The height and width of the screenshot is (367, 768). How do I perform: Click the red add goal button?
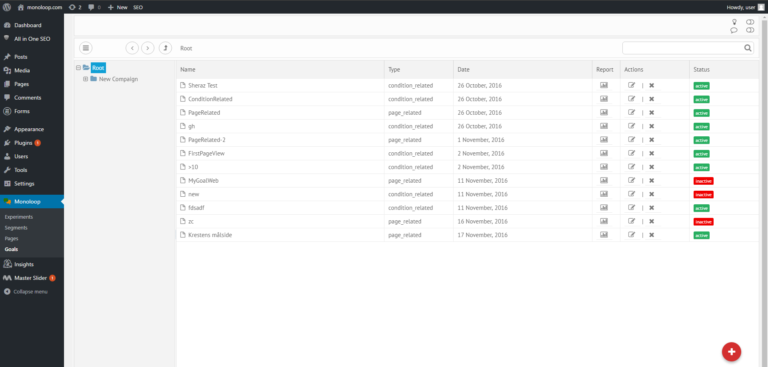(731, 352)
